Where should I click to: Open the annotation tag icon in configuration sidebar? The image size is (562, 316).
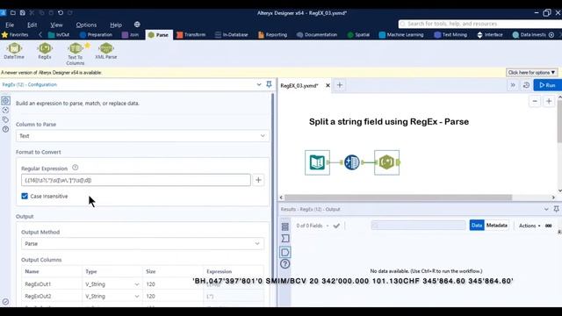tap(5, 119)
